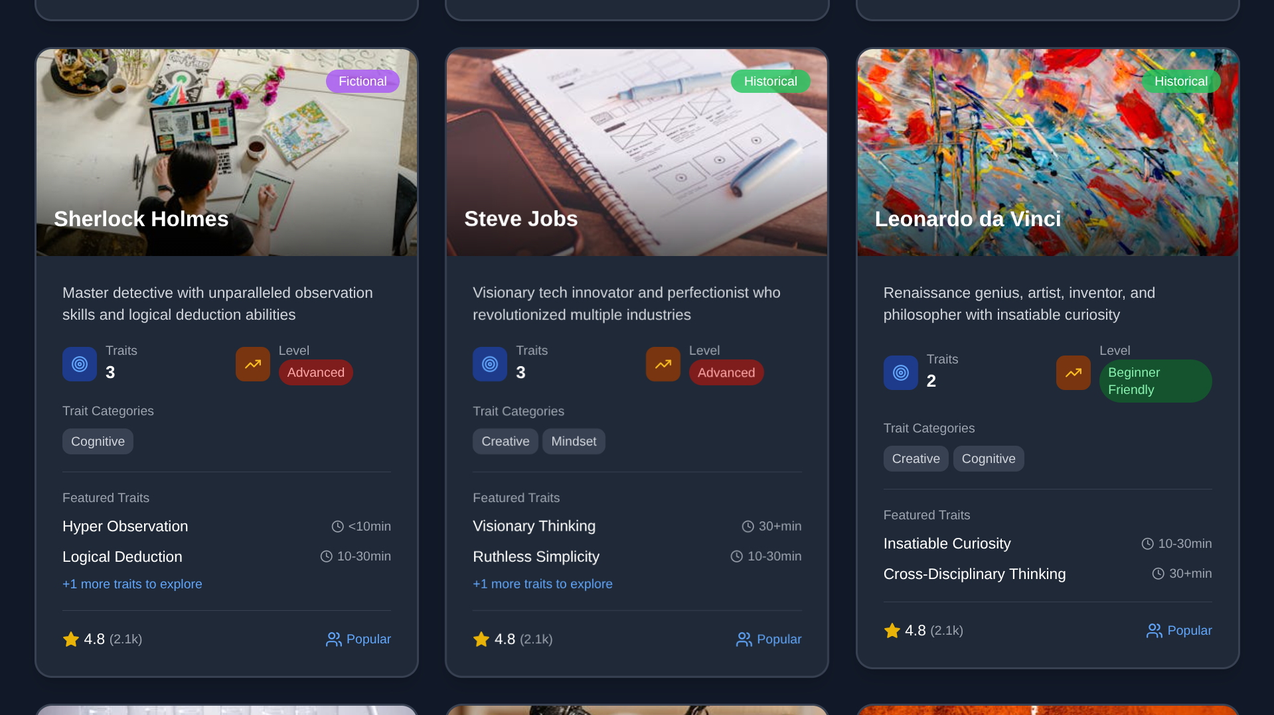Click the star rating icon on Leonardo da Vinci card
The height and width of the screenshot is (715, 1274).
tap(892, 631)
